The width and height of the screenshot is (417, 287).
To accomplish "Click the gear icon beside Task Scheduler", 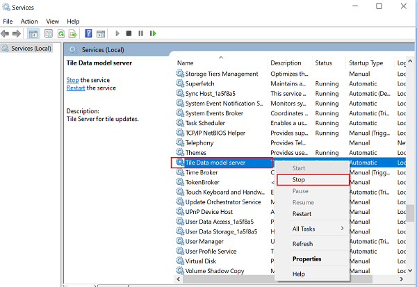I will tap(180, 123).
